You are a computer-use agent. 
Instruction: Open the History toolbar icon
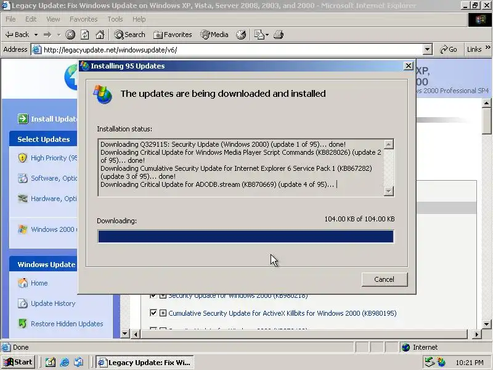coord(241,35)
